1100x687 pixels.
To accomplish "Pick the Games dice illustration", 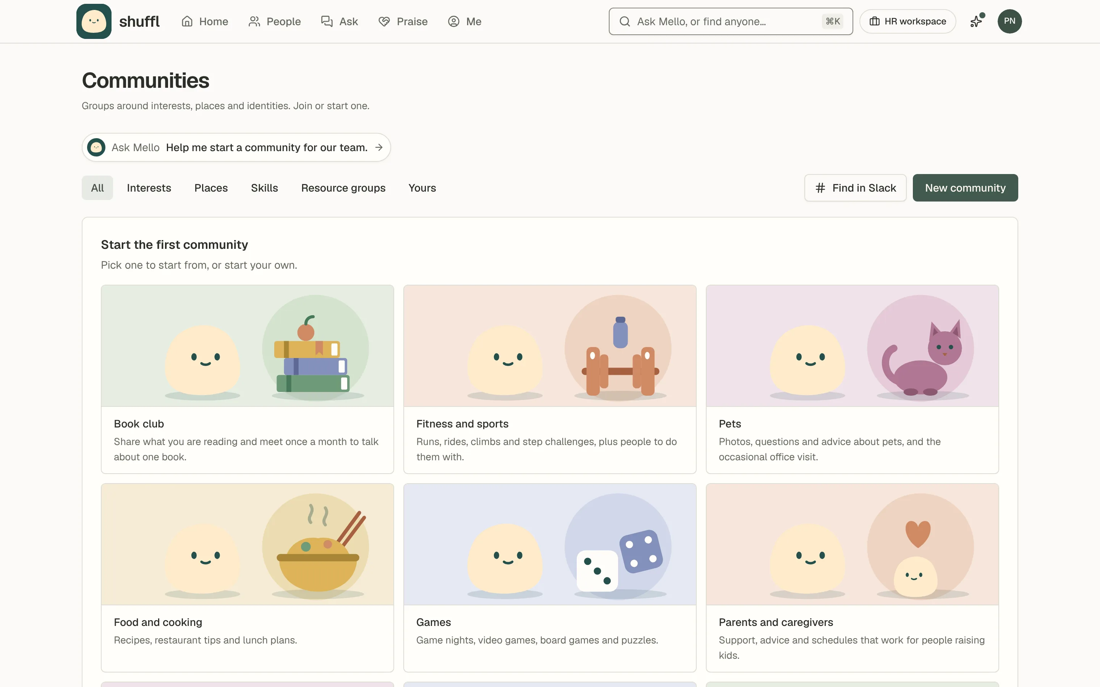I will coord(550,544).
